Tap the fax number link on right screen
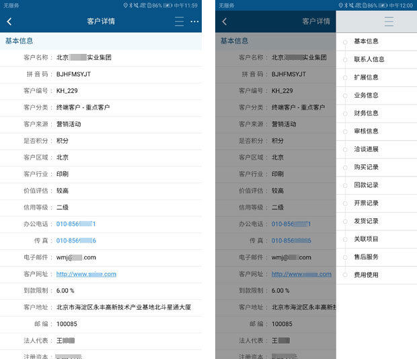Viewport: 417px width, 359px height. point(291,240)
